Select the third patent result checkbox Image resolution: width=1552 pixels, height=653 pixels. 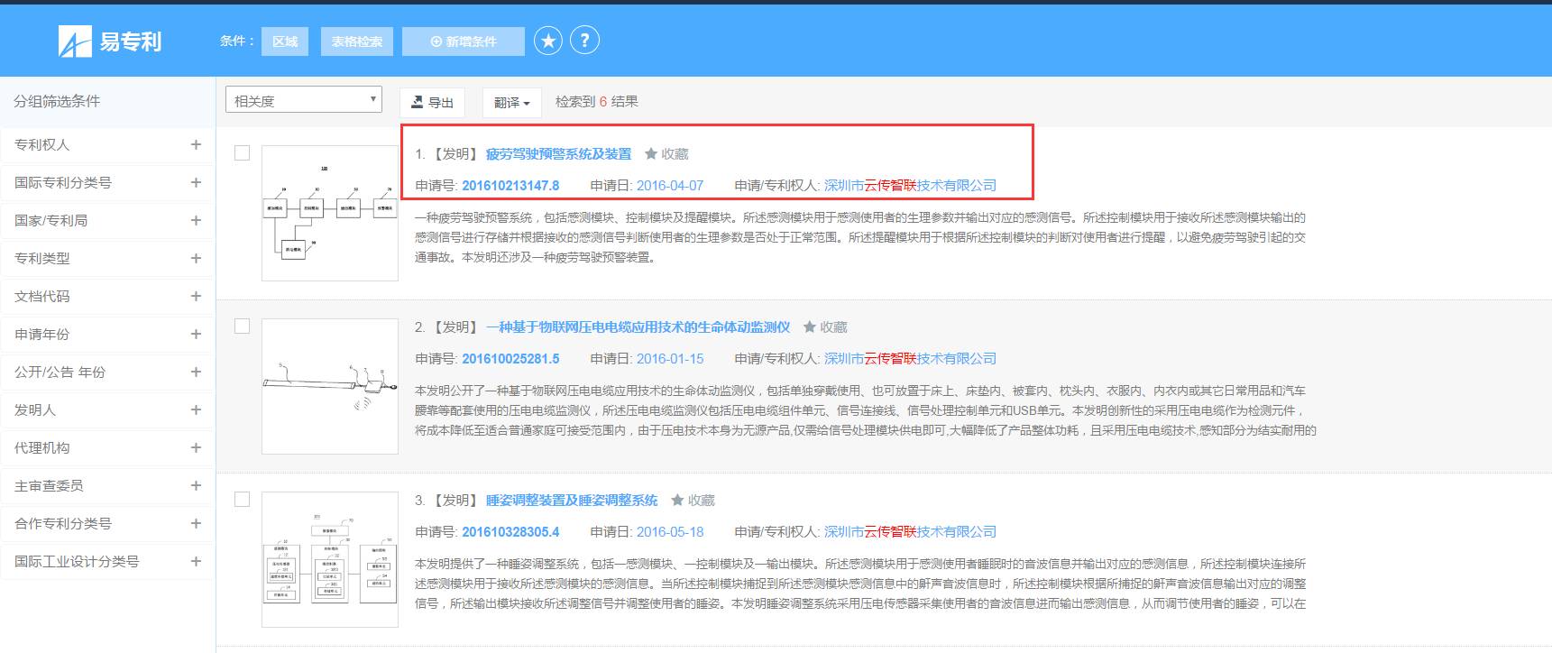click(242, 500)
